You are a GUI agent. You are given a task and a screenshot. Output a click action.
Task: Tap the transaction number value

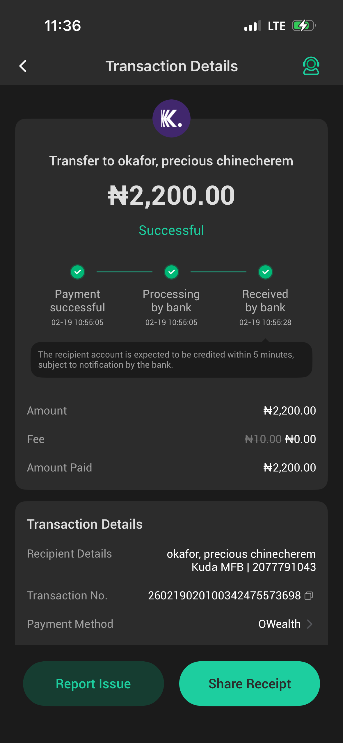pyautogui.click(x=224, y=596)
